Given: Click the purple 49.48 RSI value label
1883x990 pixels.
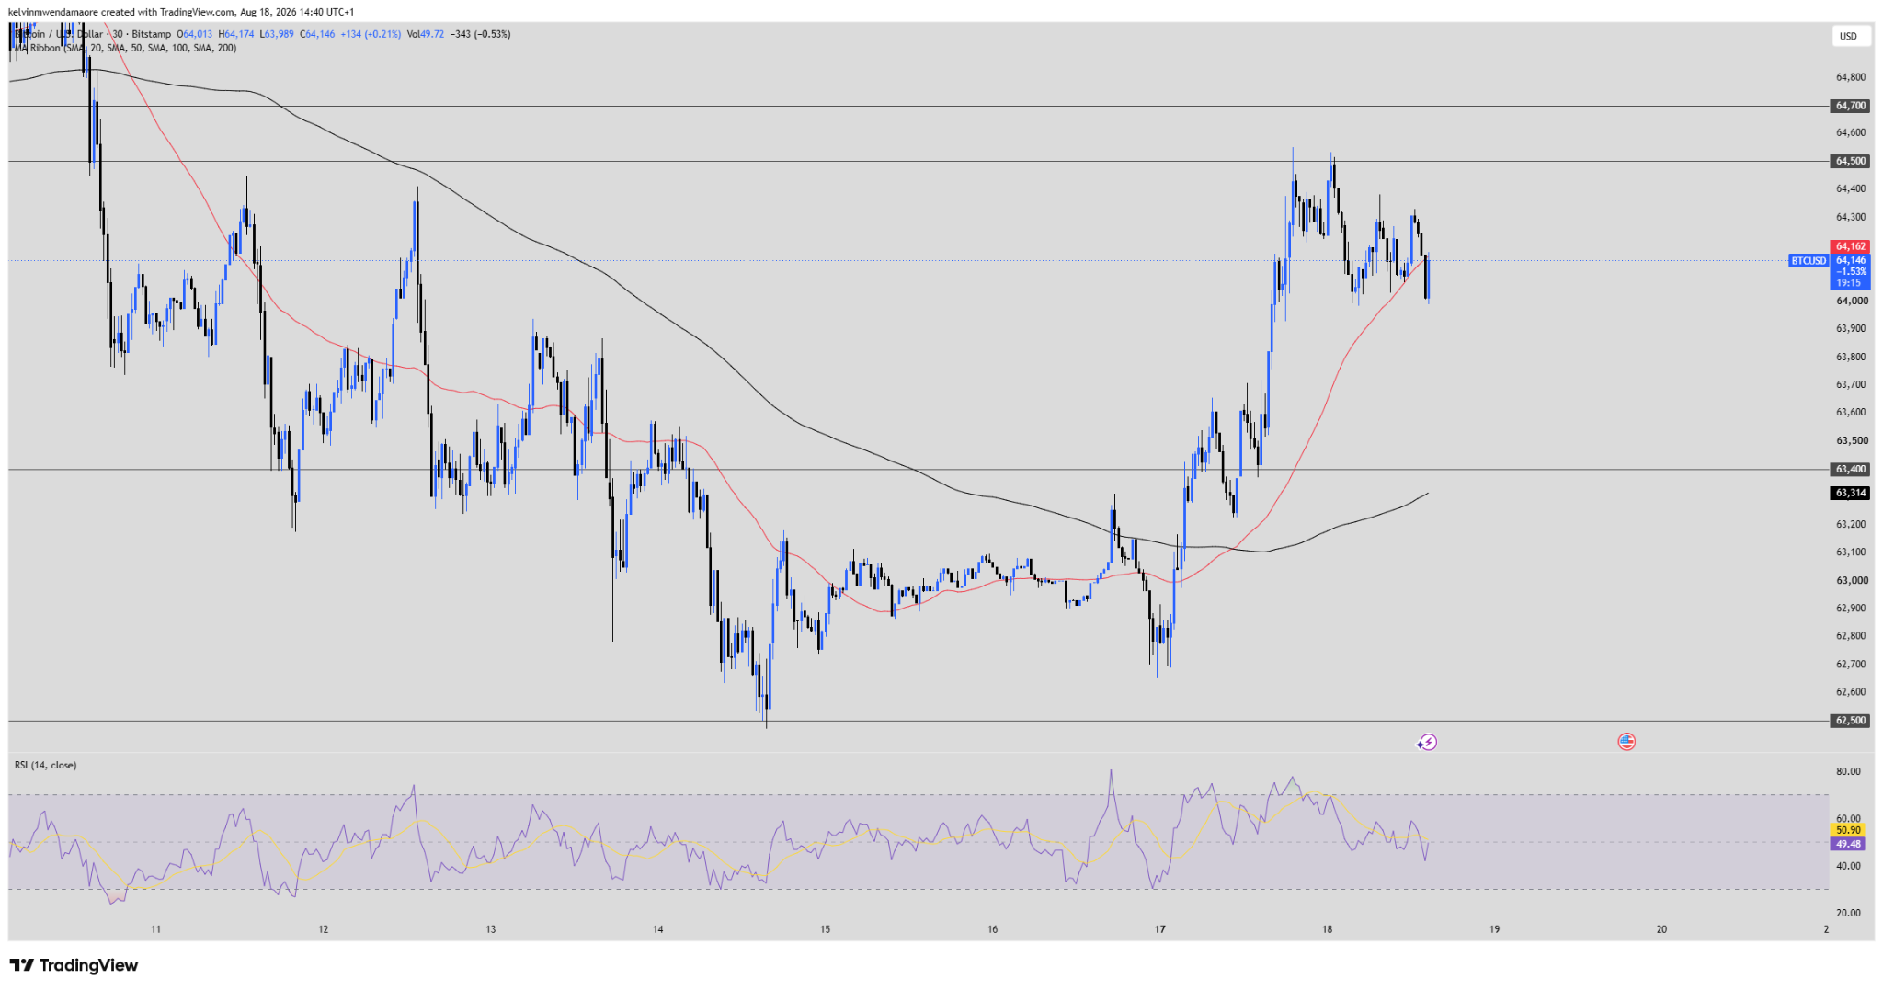Looking at the screenshot, I should tap(1848, 844).
